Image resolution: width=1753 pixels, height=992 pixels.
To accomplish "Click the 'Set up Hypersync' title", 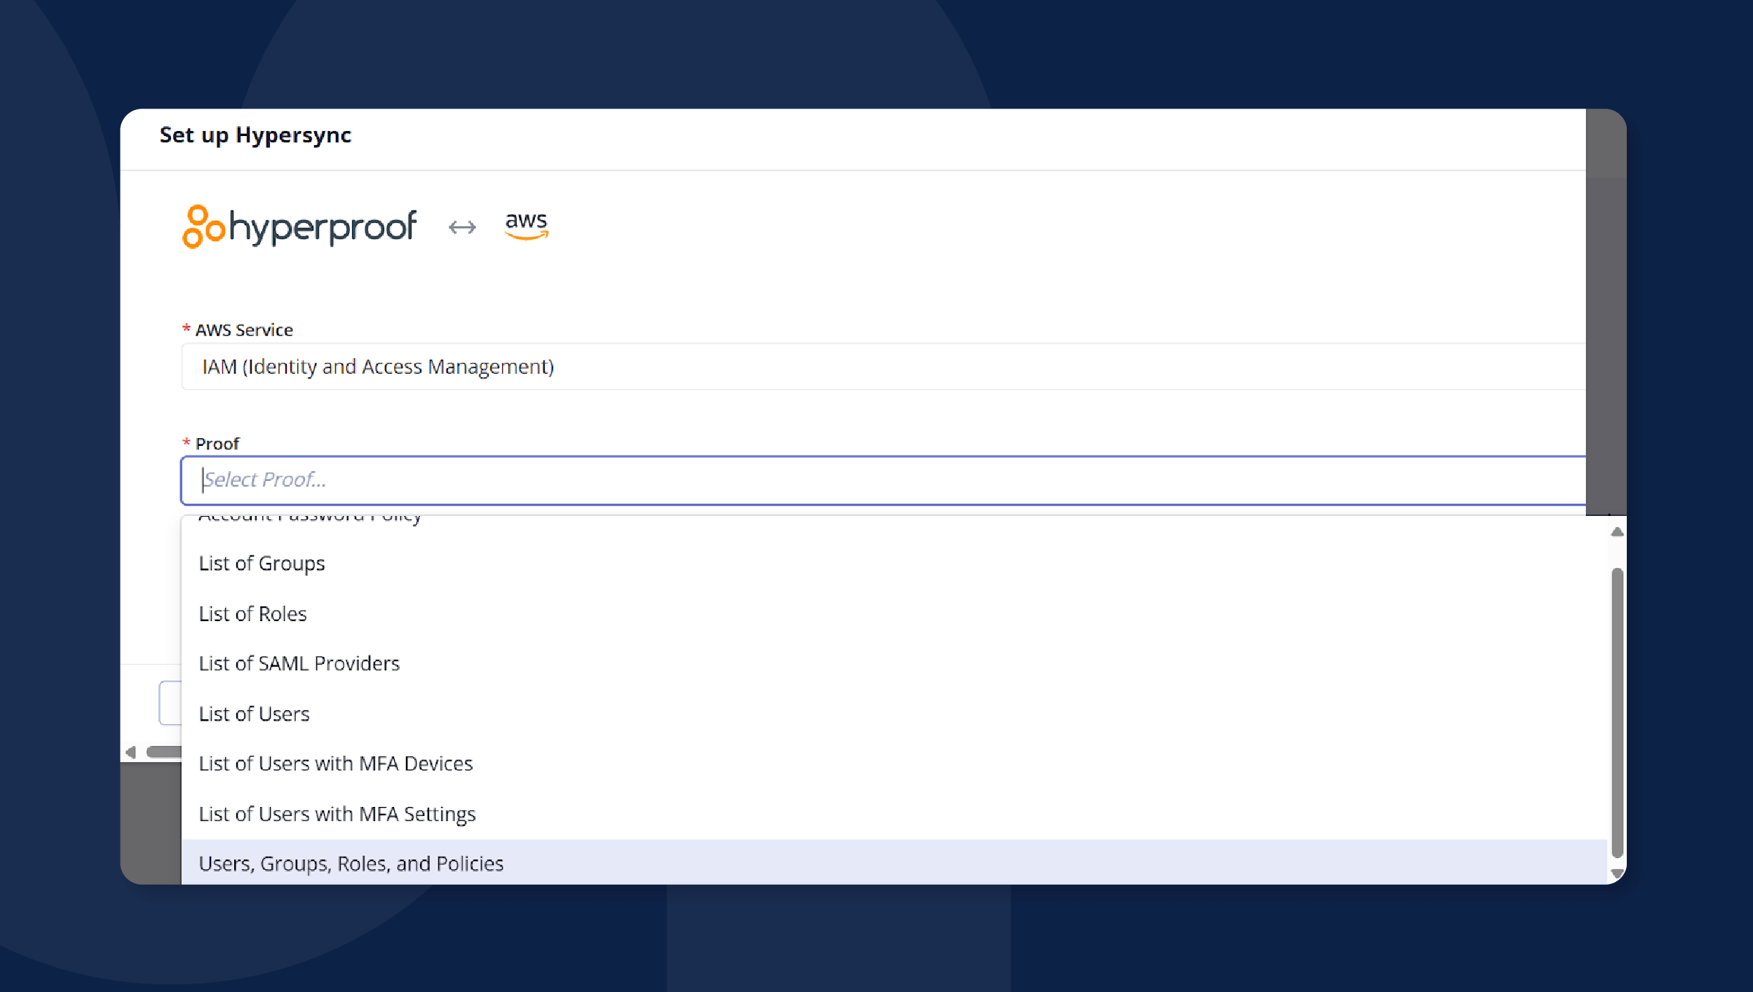I will click(255, 135).
